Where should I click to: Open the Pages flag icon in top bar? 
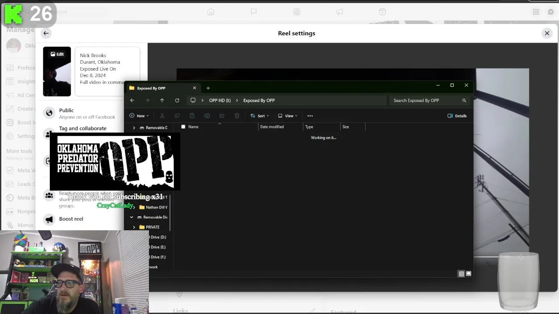[x=254, y=12]
